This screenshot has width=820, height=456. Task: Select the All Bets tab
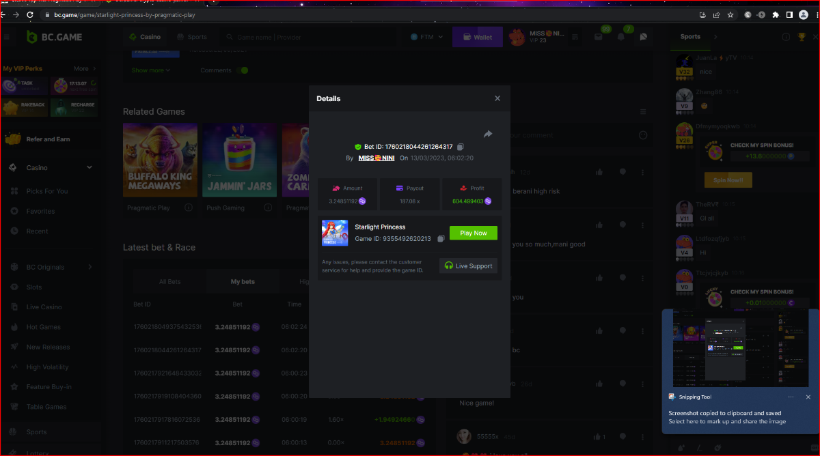click(169, 281)
